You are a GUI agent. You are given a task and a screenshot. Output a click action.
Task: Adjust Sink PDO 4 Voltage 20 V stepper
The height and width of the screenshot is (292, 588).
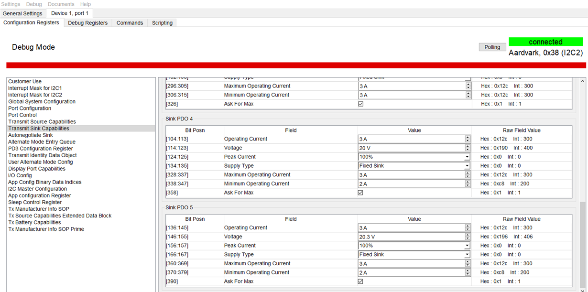coord(468,148)
